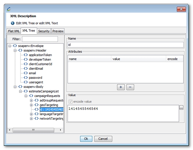Open the value editor ellipsis button
The image size is (193, 150).
[181, 108]
